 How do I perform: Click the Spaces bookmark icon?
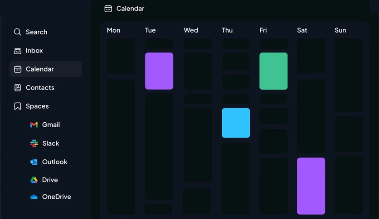[17, 106]
